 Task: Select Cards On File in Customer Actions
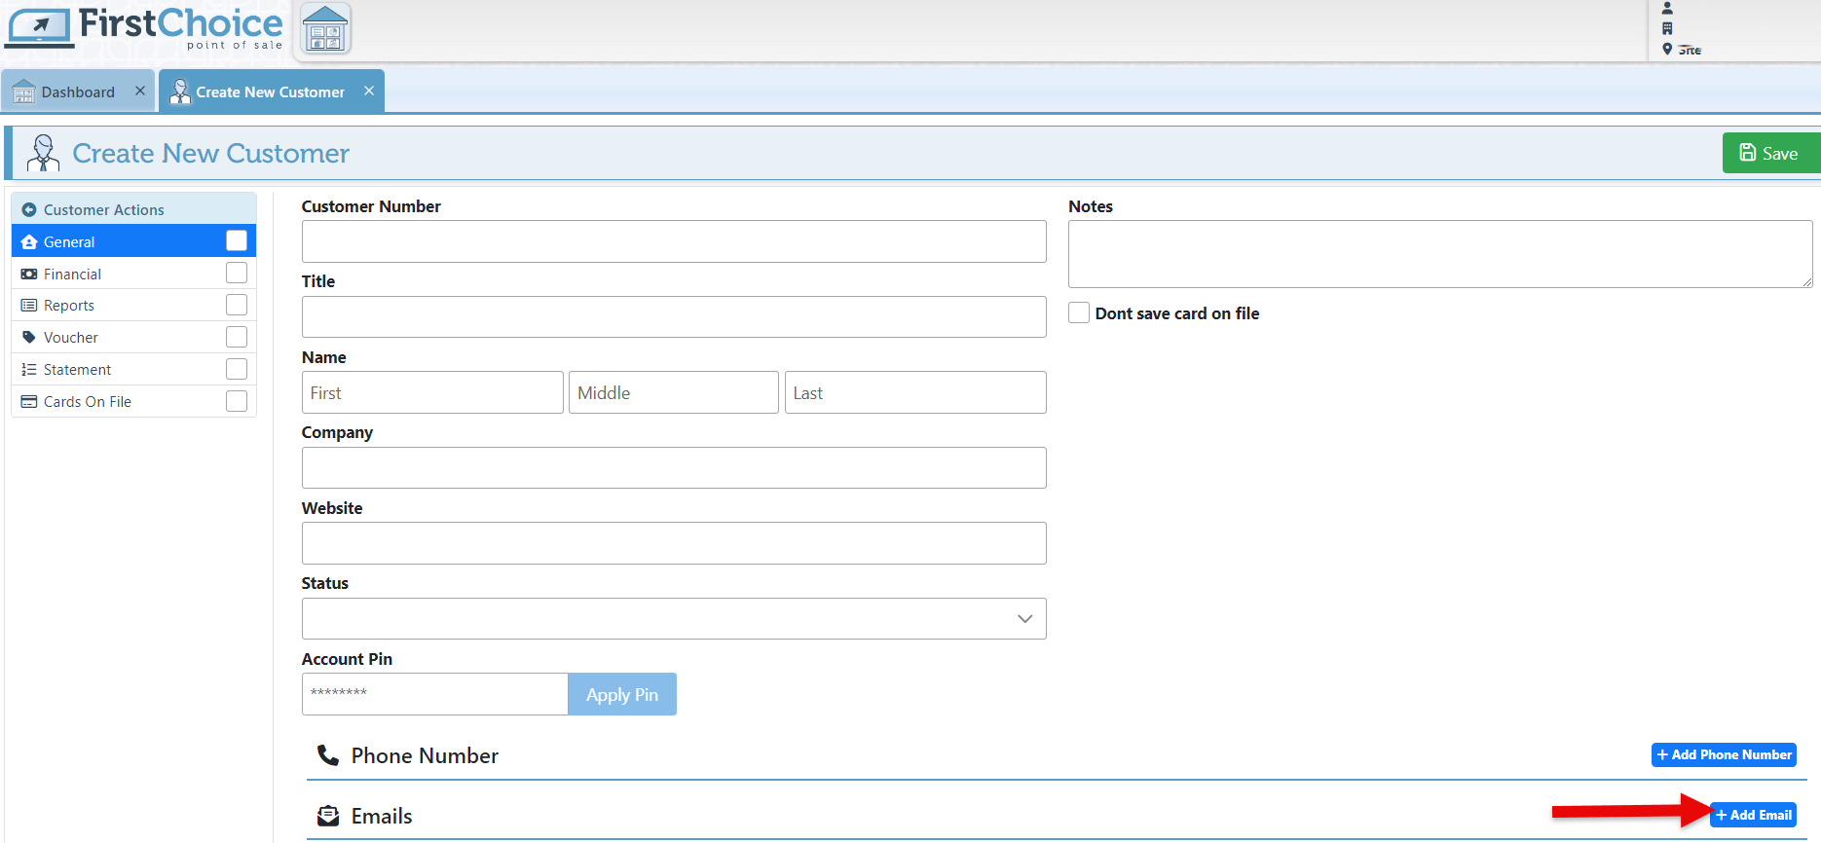pos(88,401)
